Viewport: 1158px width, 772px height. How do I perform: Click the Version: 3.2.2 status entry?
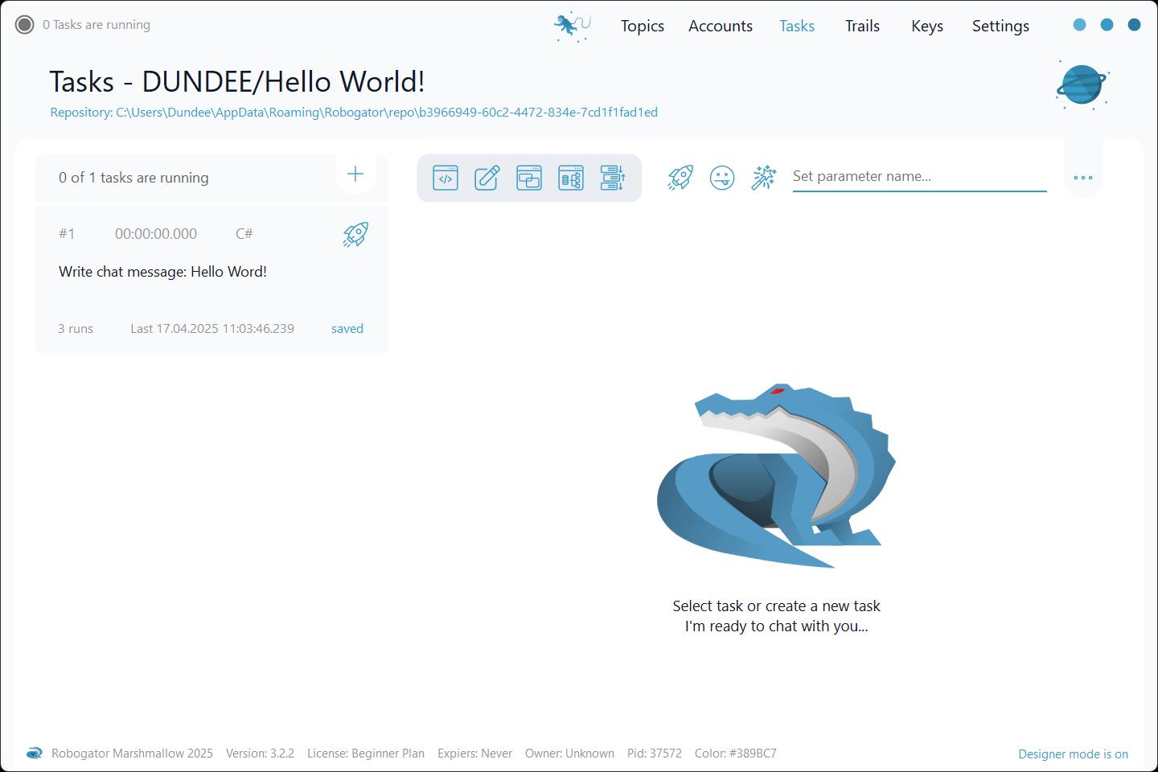pyautogui.click(x=260, y=754)
